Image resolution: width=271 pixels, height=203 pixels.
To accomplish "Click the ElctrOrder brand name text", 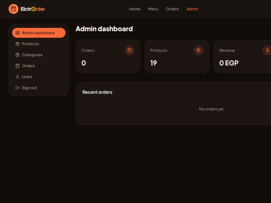I will pos(33,9).
